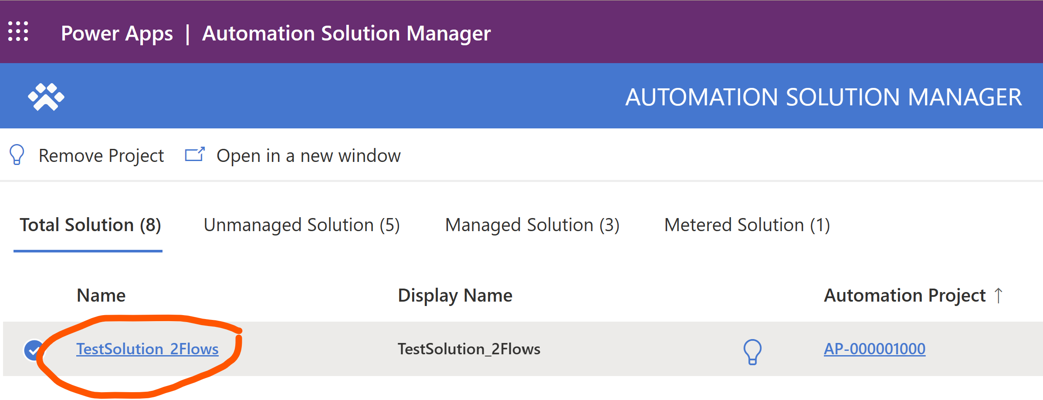1043x400 pixels.
Task: Click the Display Name column header
Action: pos(455,295)
